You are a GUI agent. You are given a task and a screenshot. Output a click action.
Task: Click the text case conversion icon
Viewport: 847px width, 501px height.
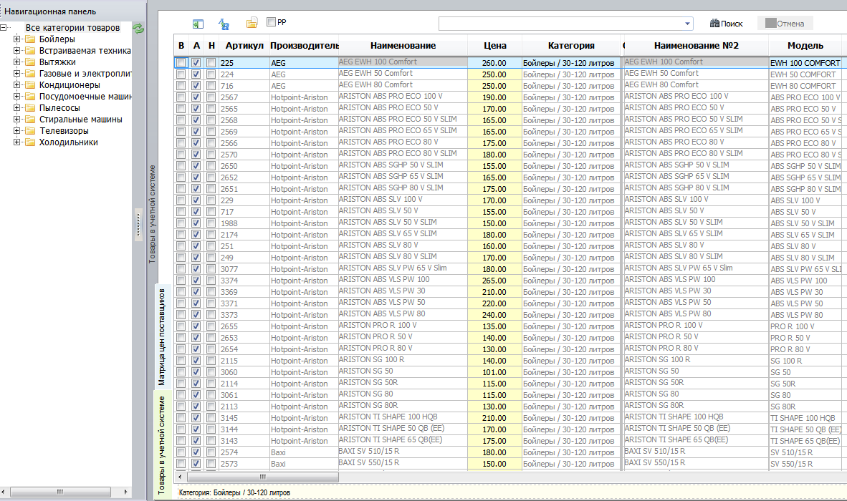224,24
